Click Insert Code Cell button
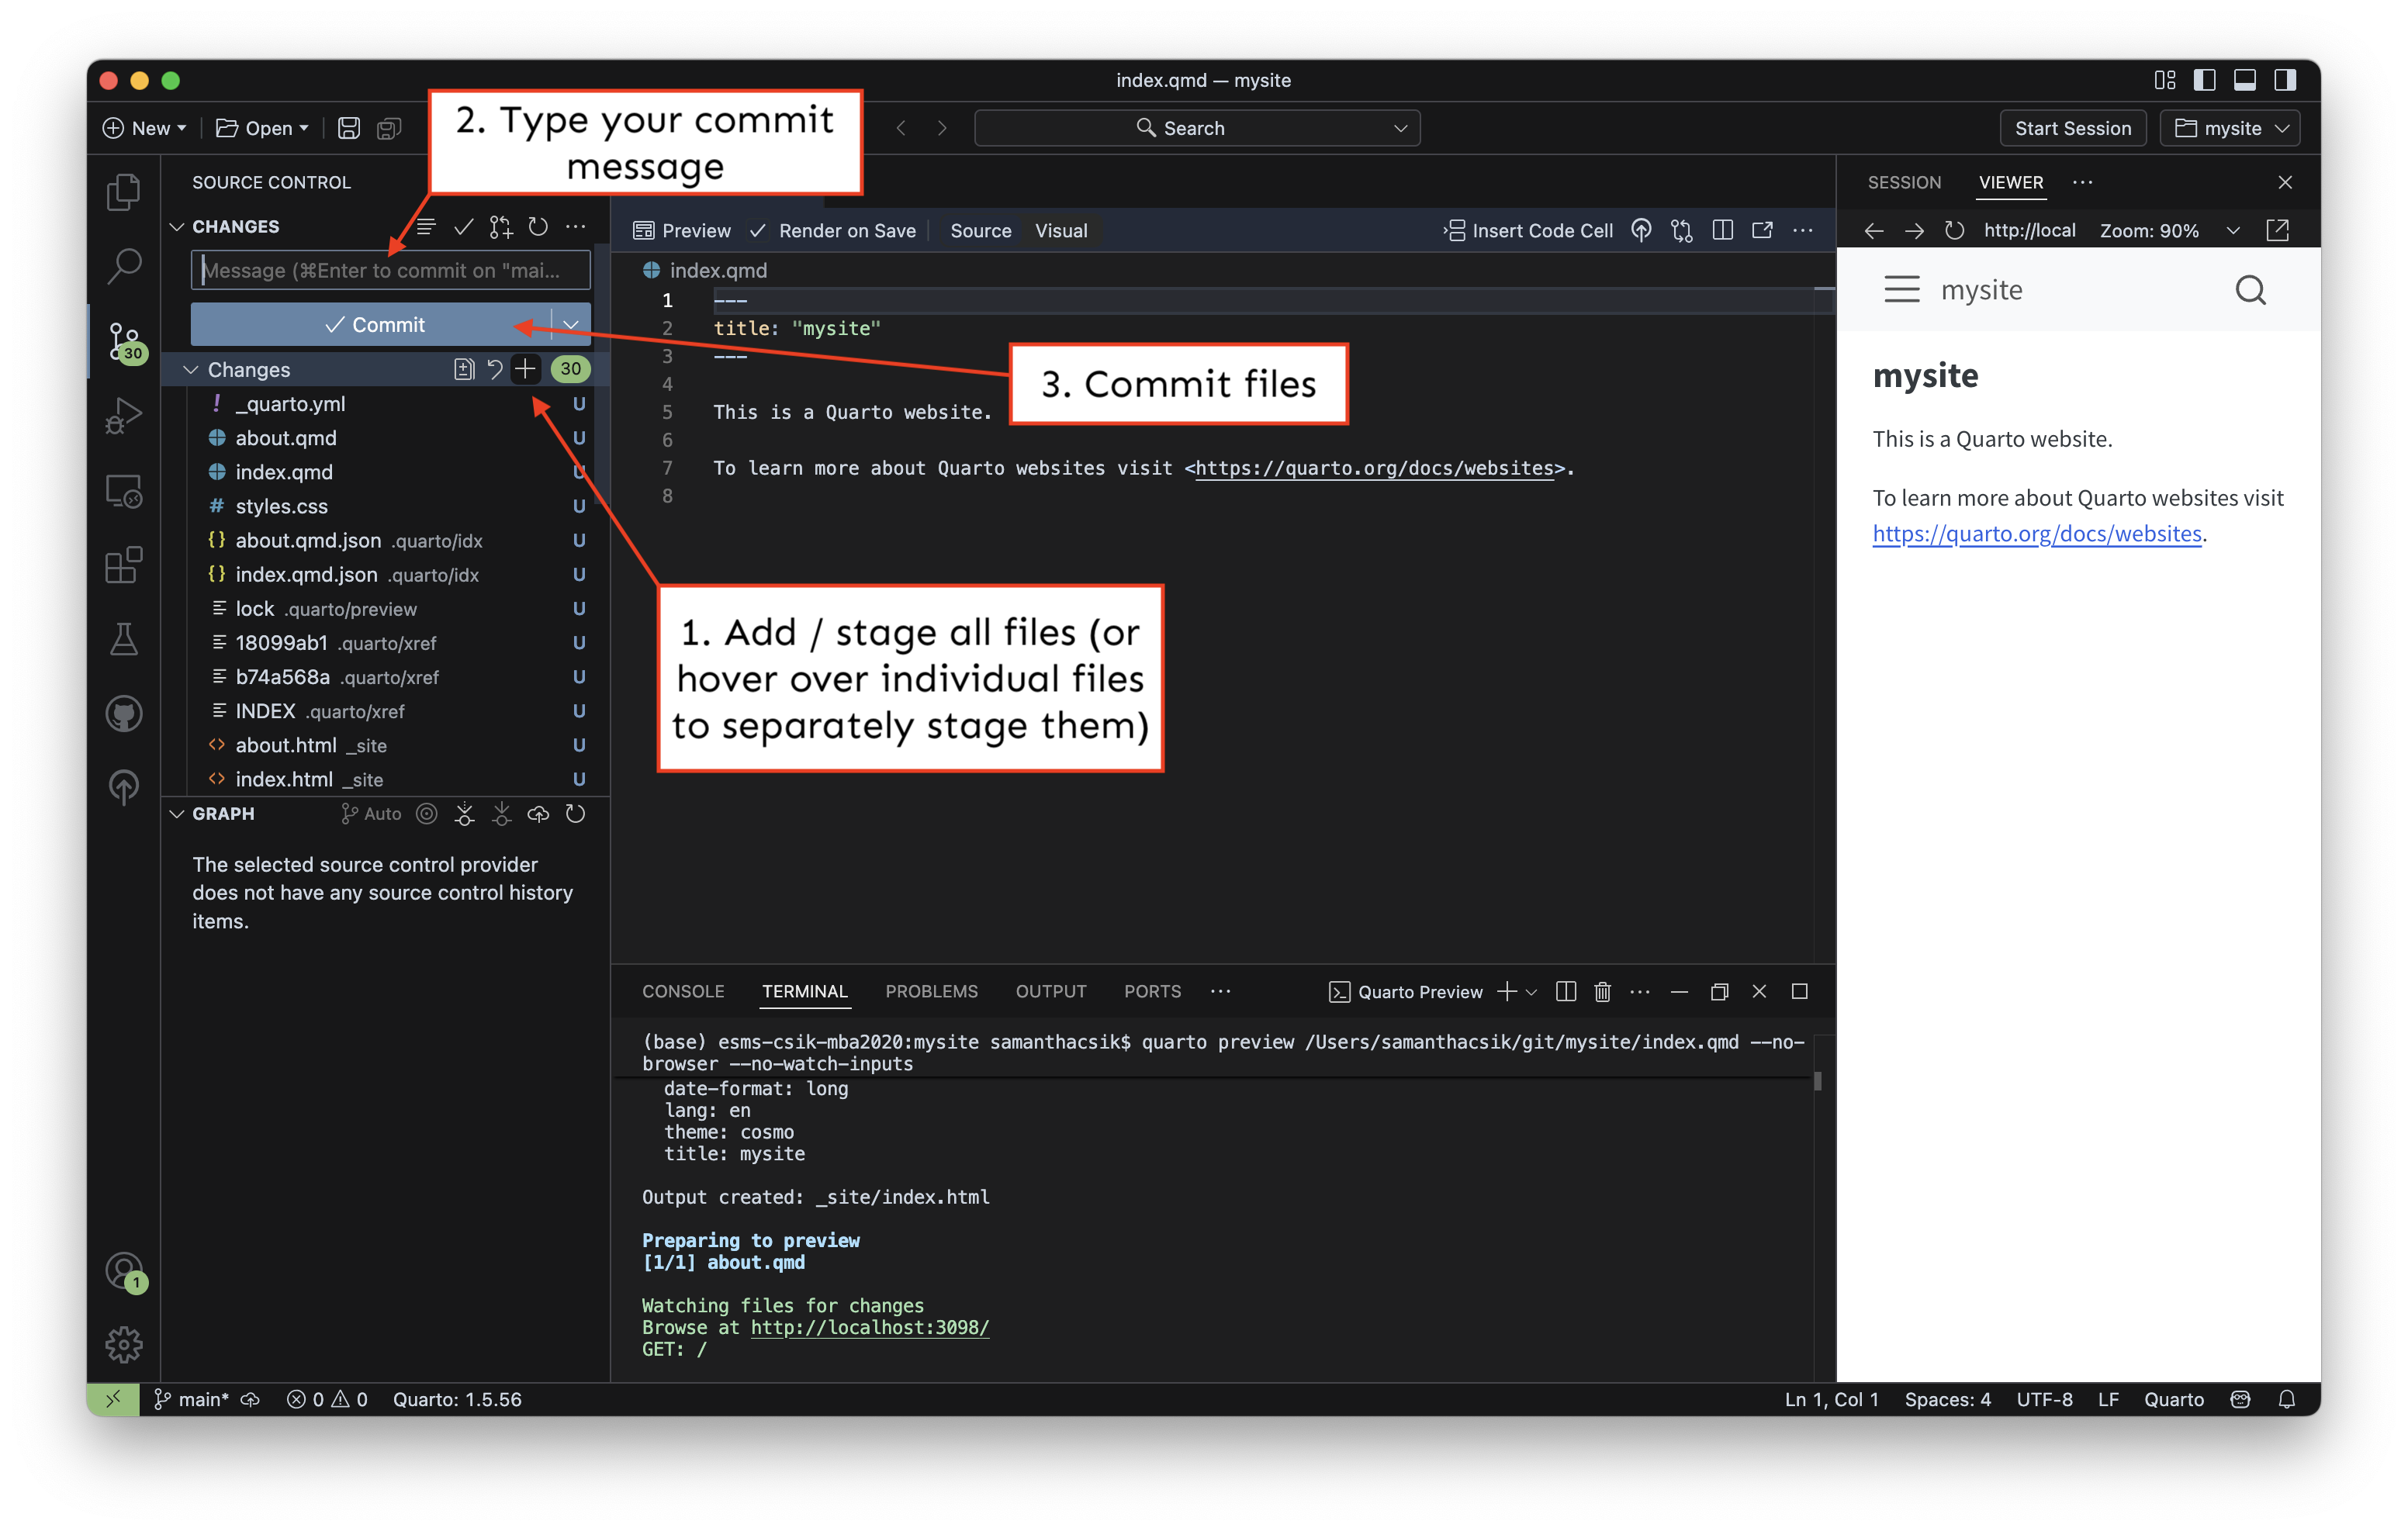 (1528, 230)
